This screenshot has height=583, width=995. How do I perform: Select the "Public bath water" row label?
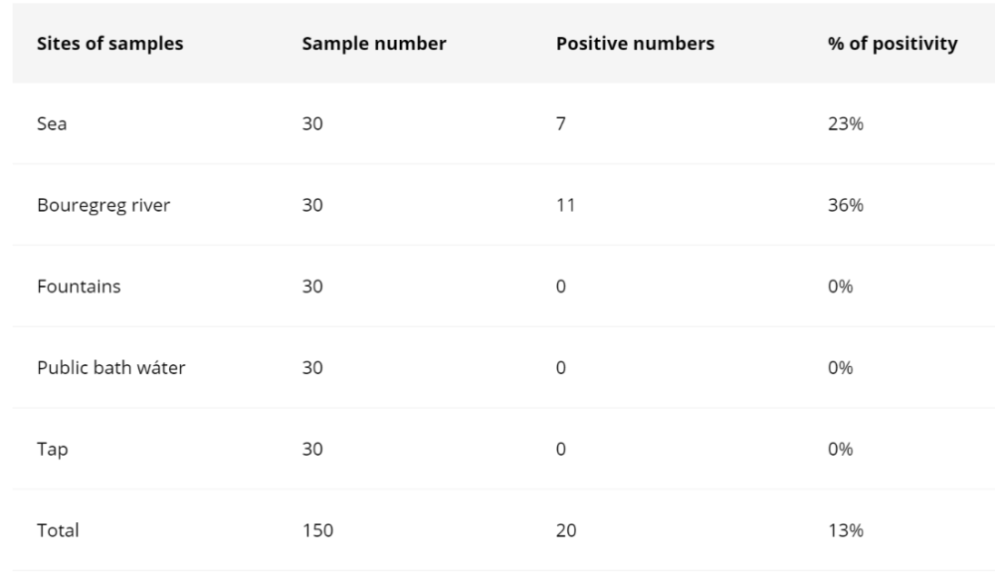(109, 368)
